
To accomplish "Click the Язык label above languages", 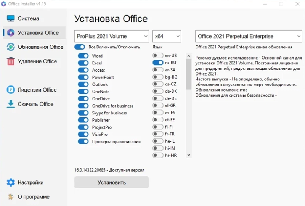I will pos(157,47).
